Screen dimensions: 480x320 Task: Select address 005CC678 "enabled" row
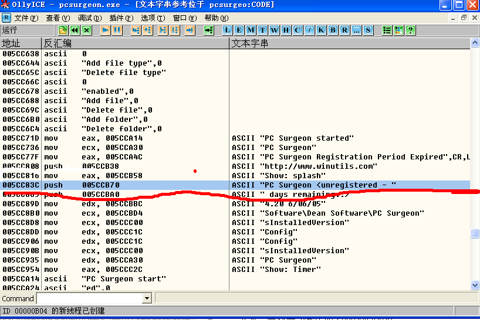(235, 91)
